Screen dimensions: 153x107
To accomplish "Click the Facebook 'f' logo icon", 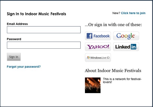I will coord(89,36).
